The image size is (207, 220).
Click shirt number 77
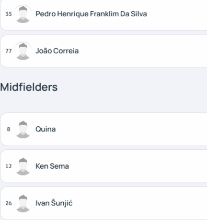pos(8,51)
